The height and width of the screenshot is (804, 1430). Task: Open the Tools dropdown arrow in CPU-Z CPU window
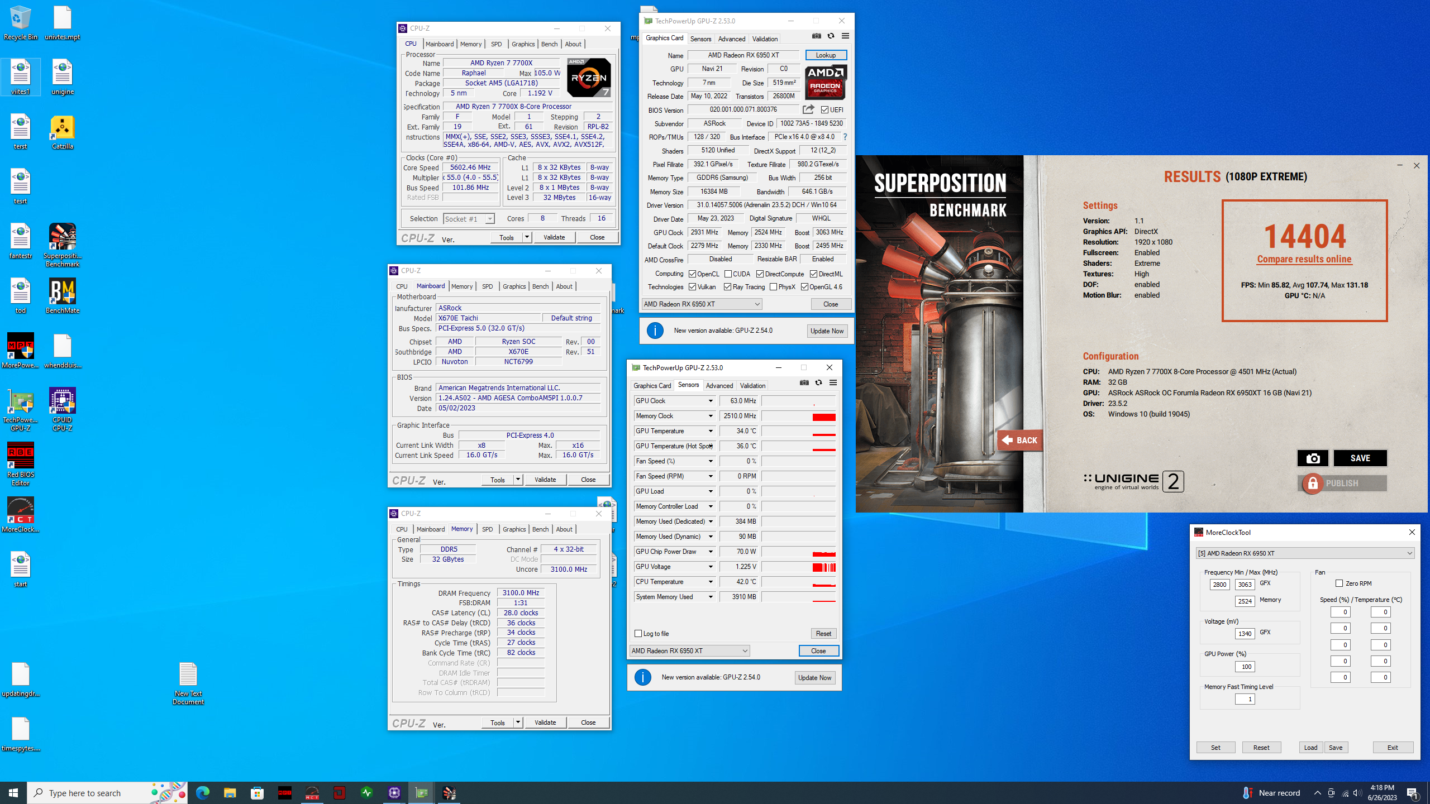point(527,237)
